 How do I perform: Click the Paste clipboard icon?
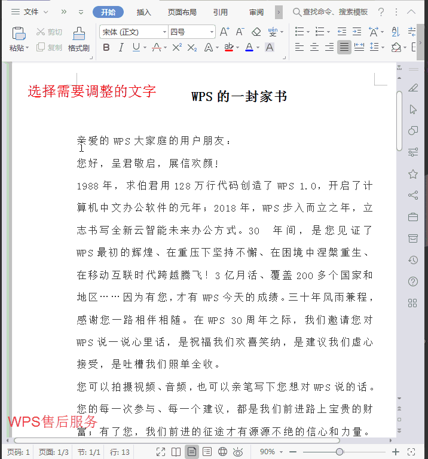19,33
